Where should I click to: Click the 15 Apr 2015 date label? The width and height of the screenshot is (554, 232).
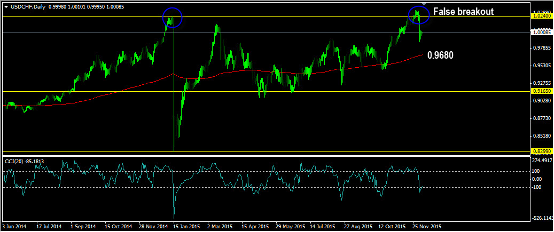(255, 226)
